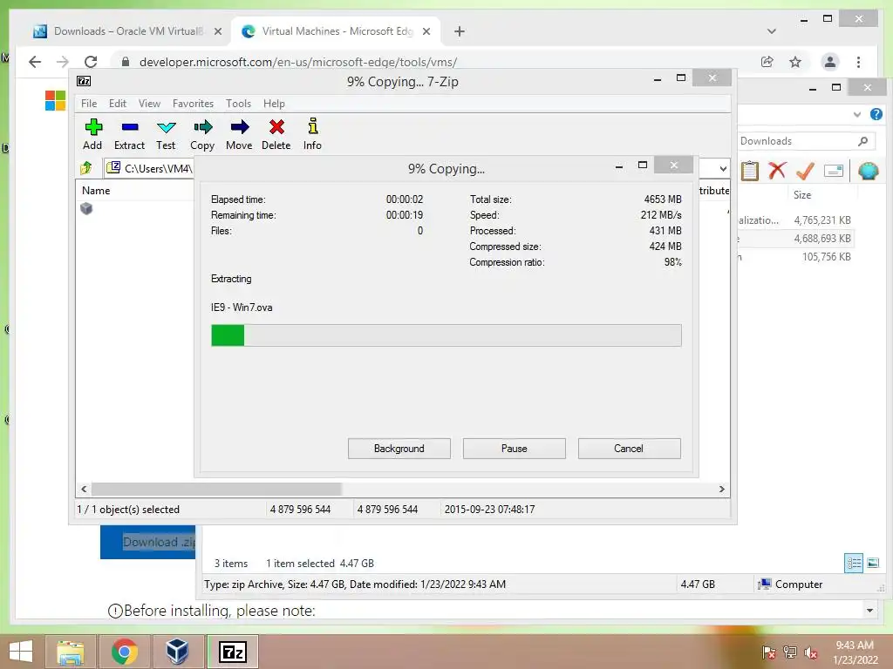Open VirtualBox from the taskbar
The image size is (893, 669).
point(177,652)
